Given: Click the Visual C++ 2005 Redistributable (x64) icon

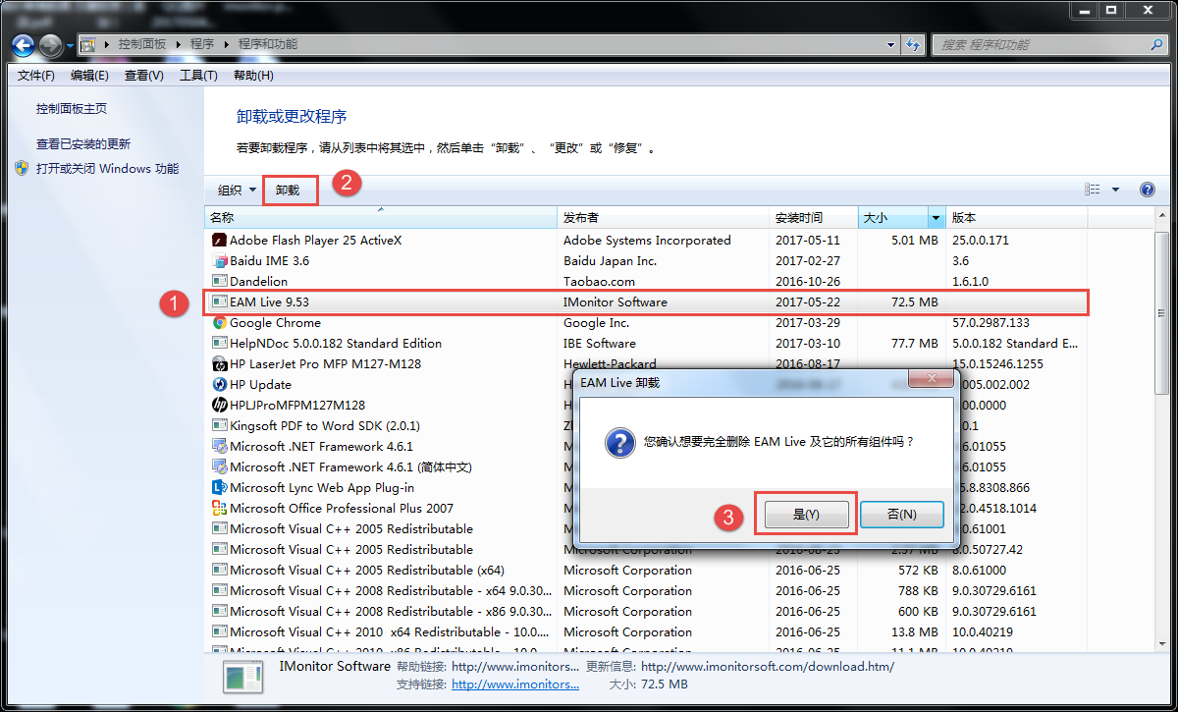Looking at the screenshot, I should coord(220,570).
